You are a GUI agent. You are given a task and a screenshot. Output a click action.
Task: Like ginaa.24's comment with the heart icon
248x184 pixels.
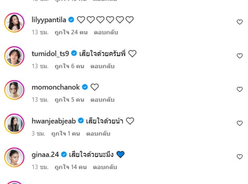coord(239,157)
